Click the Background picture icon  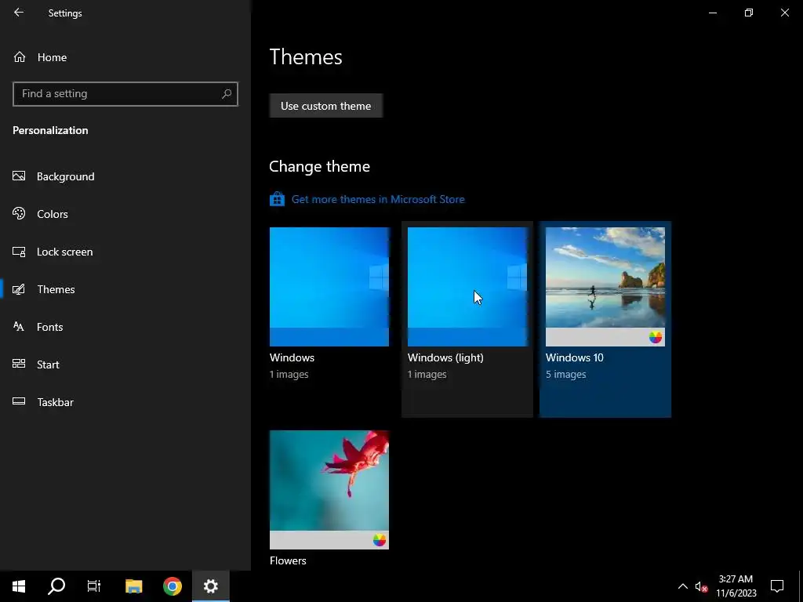click(19, 176)
